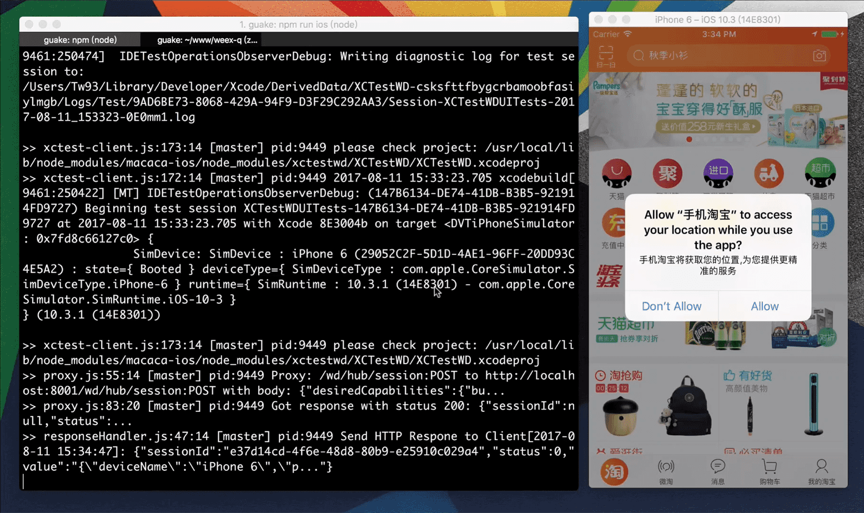The width and height of the screenshot is (864, 513).
Task: Open the 购物车 shopping cart tab
Action: point(770,472)
